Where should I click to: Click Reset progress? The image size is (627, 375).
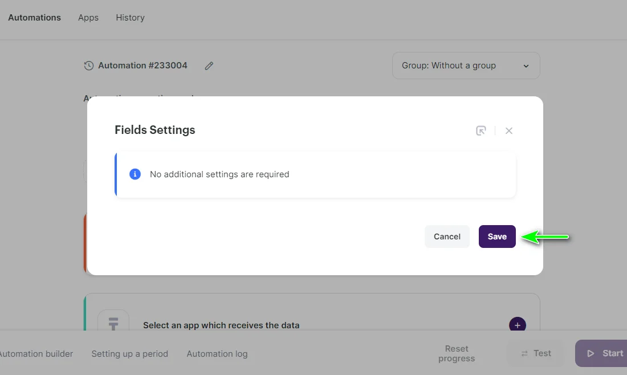456,353
